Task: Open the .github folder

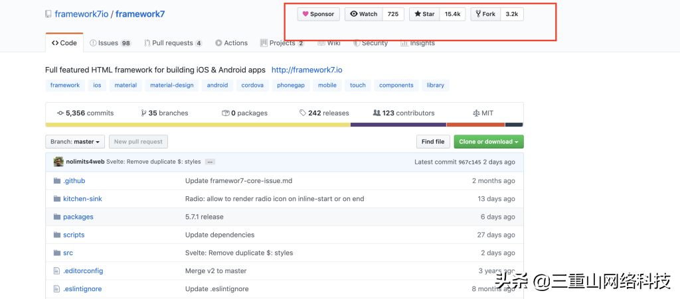Action: coord(74,181)
